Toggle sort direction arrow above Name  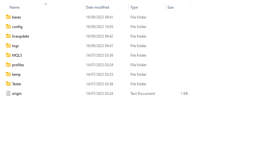[46, 4]
